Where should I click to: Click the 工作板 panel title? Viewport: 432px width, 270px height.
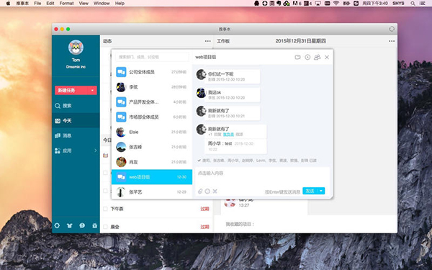click(223, 41)
